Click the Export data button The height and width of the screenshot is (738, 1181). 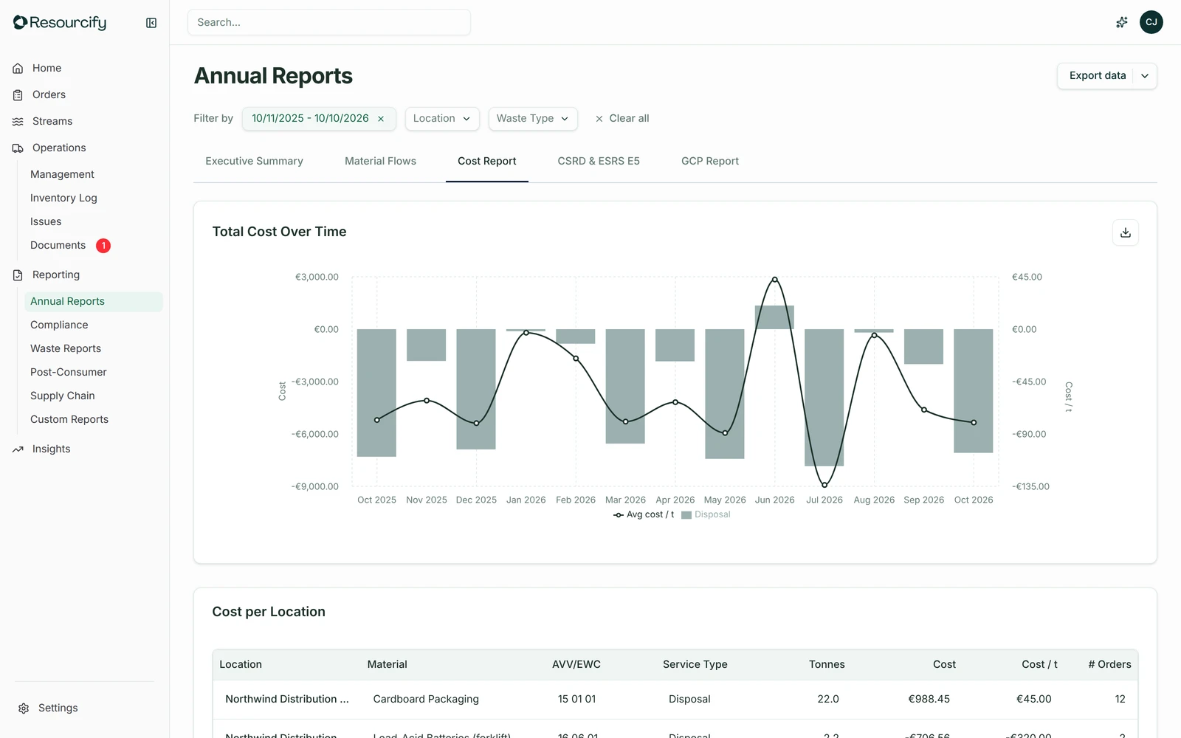click(x=1097, y=76)
